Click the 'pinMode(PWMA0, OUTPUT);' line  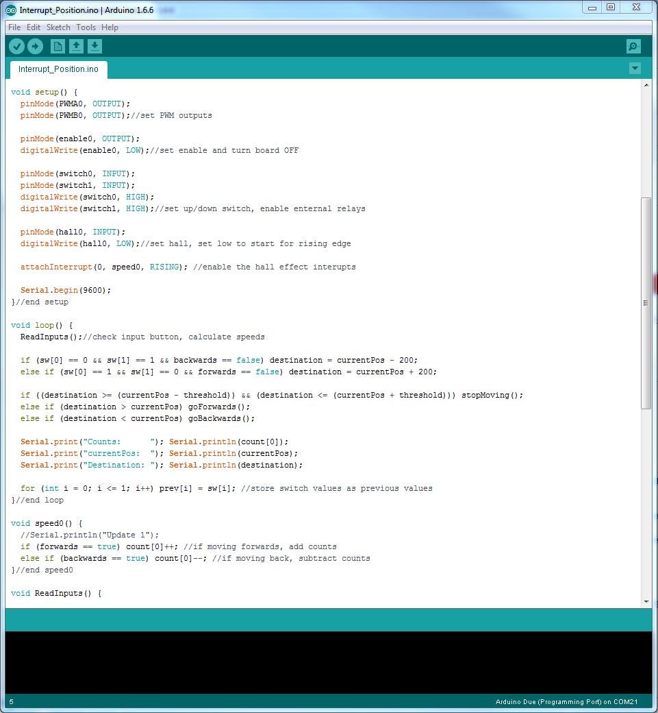(75, 104)
